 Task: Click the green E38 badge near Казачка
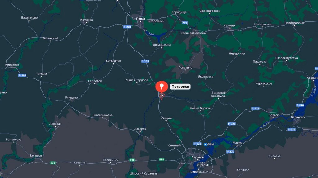(53, 163)
